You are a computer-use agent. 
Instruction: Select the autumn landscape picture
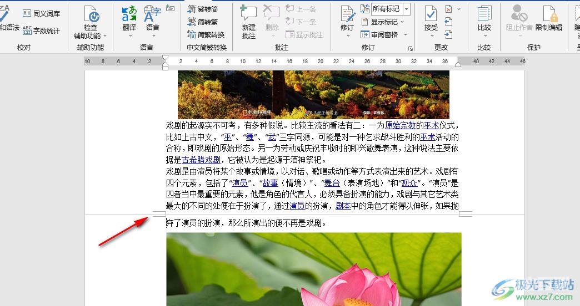click(313, 94)
